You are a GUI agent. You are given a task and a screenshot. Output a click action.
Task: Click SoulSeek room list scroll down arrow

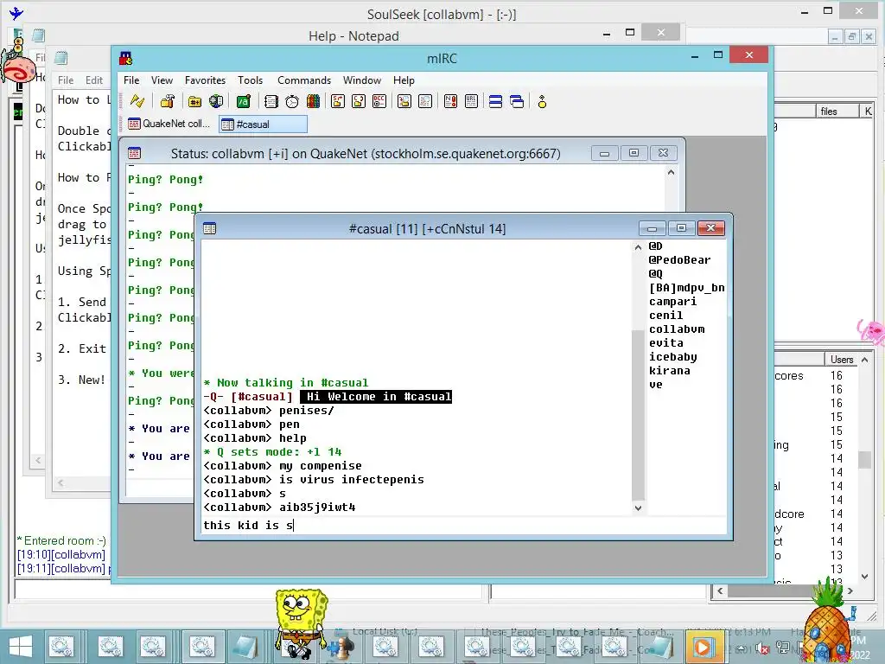[864, 577]
